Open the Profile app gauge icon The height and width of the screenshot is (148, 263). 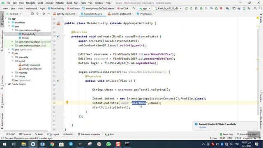coord(211,8)
